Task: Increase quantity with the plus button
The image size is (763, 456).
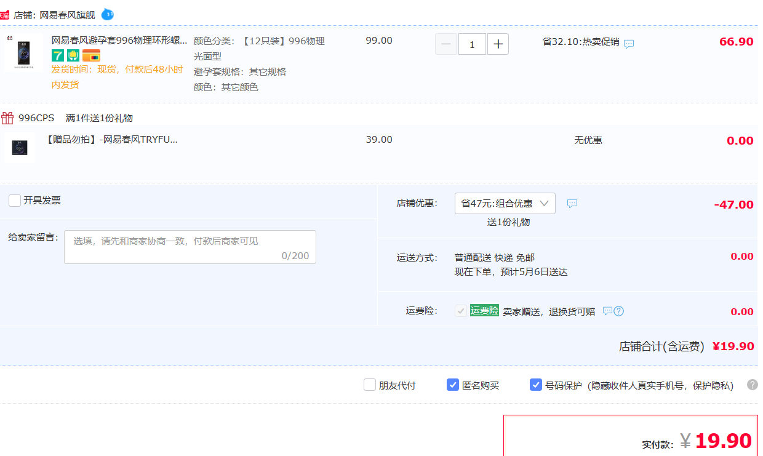Action: click(498, 44)
